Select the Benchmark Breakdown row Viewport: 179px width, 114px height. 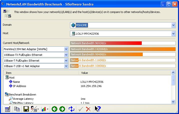click(87, 94)
